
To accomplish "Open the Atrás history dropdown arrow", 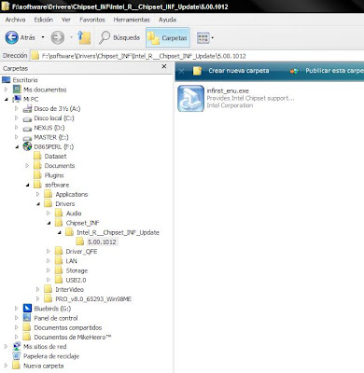I will 43,37.
